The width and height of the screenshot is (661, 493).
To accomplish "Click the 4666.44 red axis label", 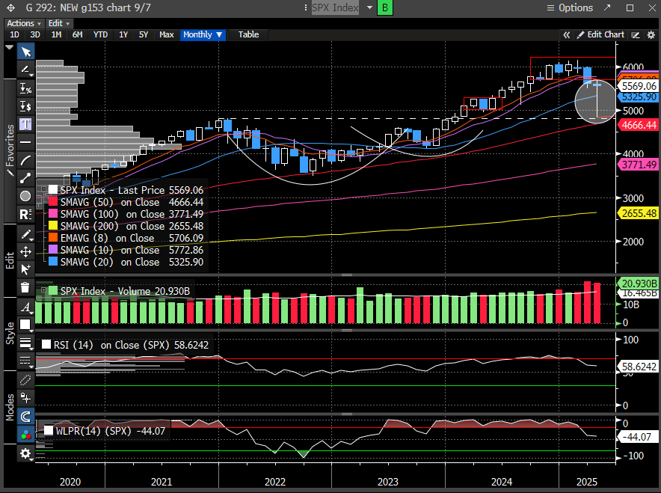I will click(x=639, y=125).
